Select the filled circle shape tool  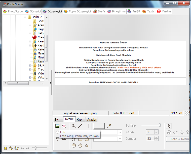pos(74,145)
